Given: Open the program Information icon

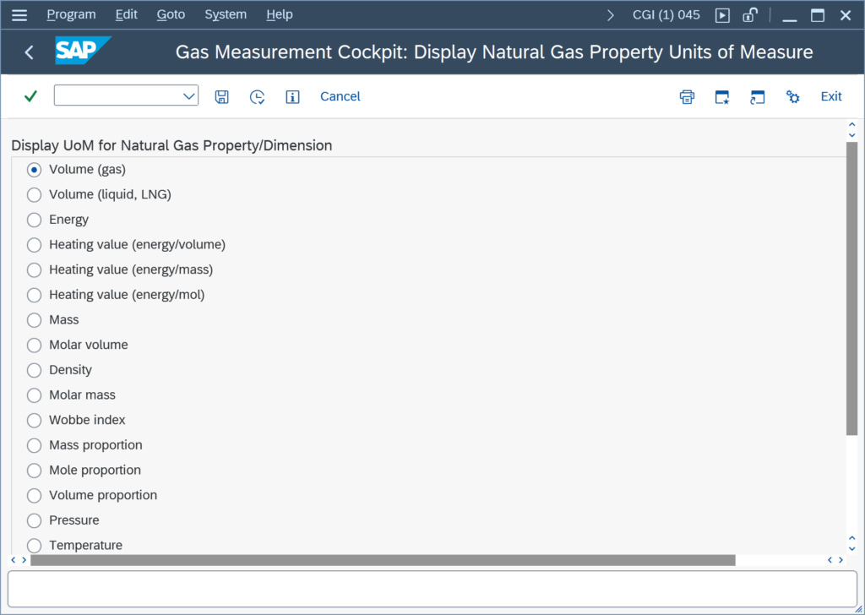Looking at the screenshot, I should (x=292, y=96).
